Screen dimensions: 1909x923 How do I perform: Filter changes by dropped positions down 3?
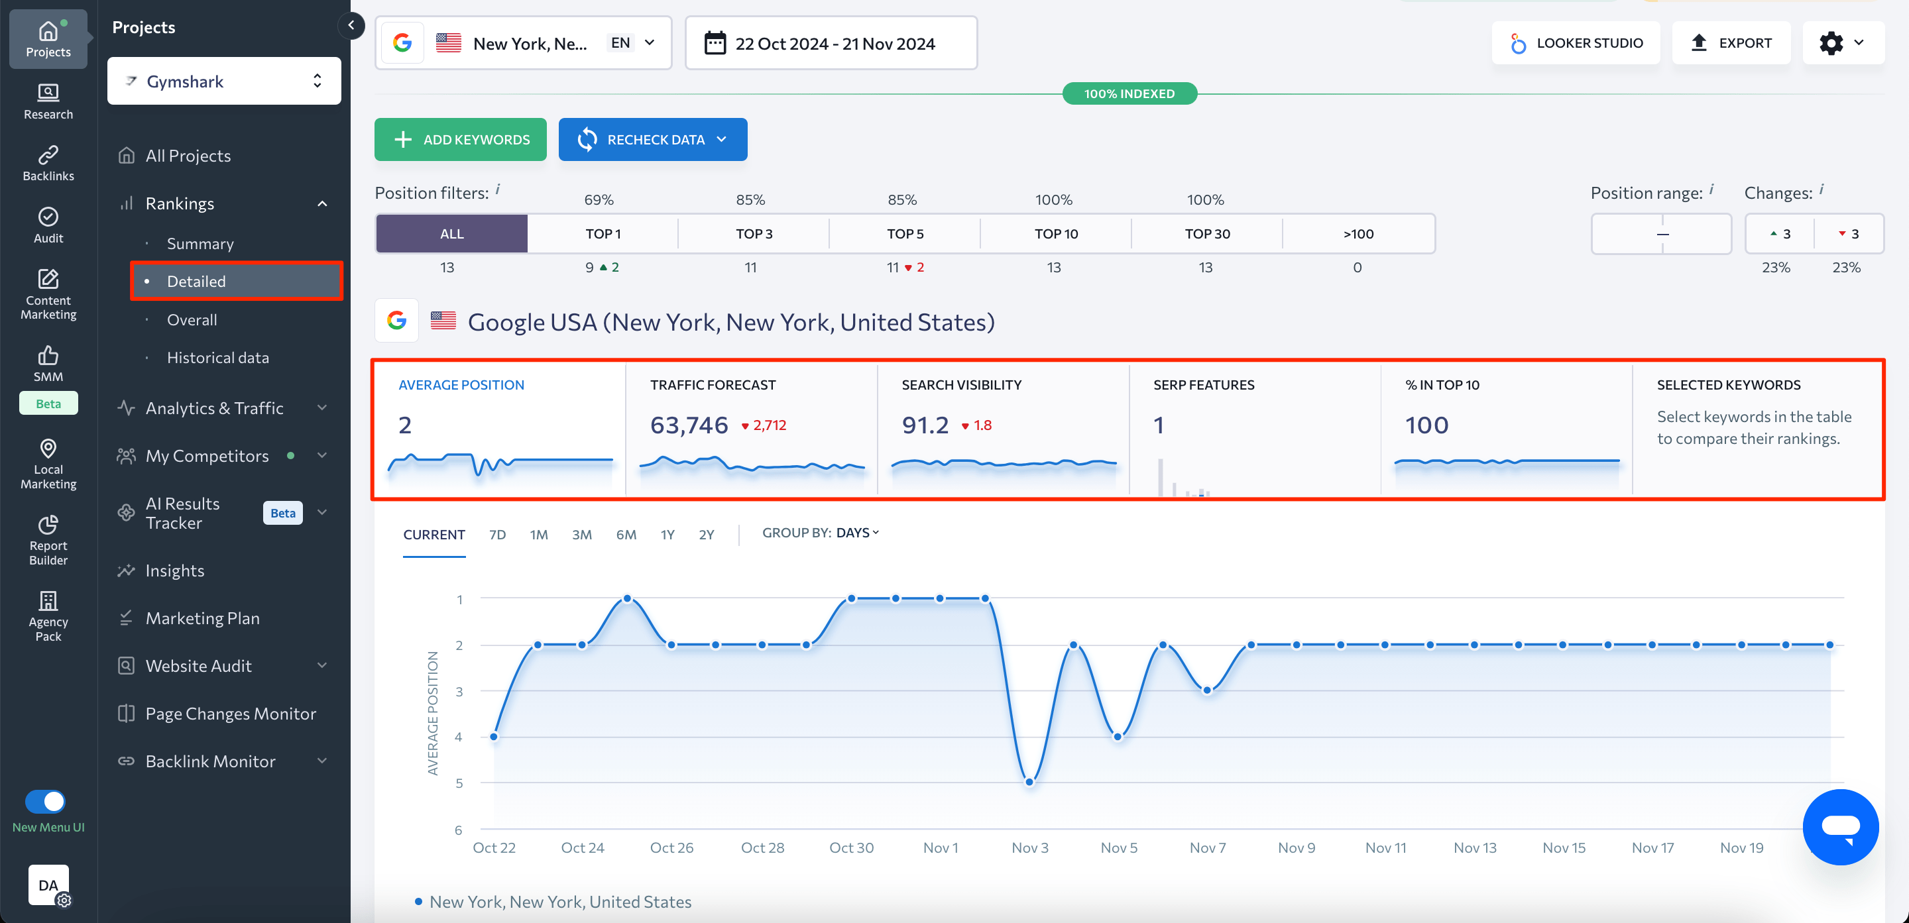click(1848, 234)
